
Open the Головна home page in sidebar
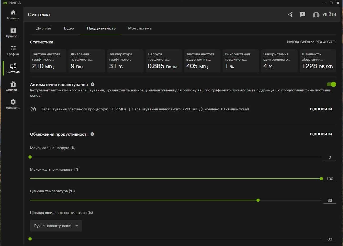[x=13, y=15]
